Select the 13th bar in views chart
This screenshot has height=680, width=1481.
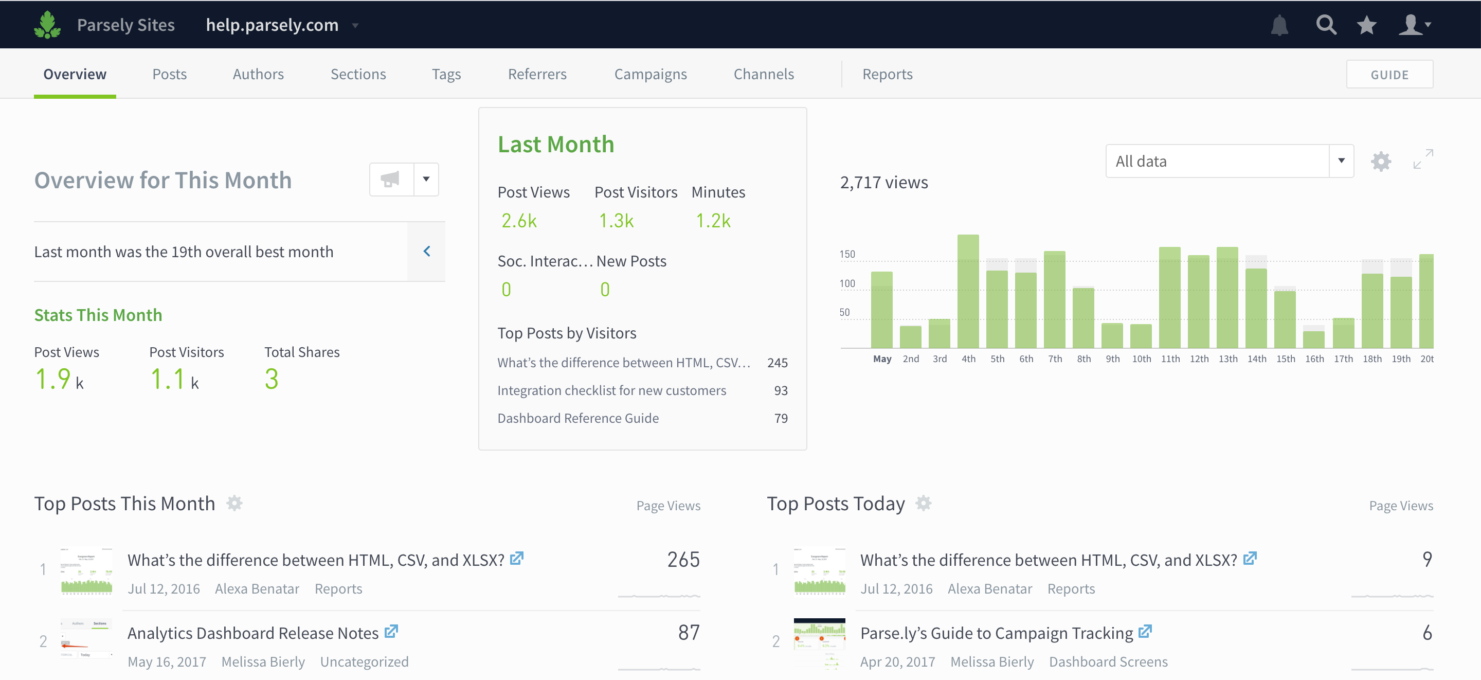coord(1227,297)
